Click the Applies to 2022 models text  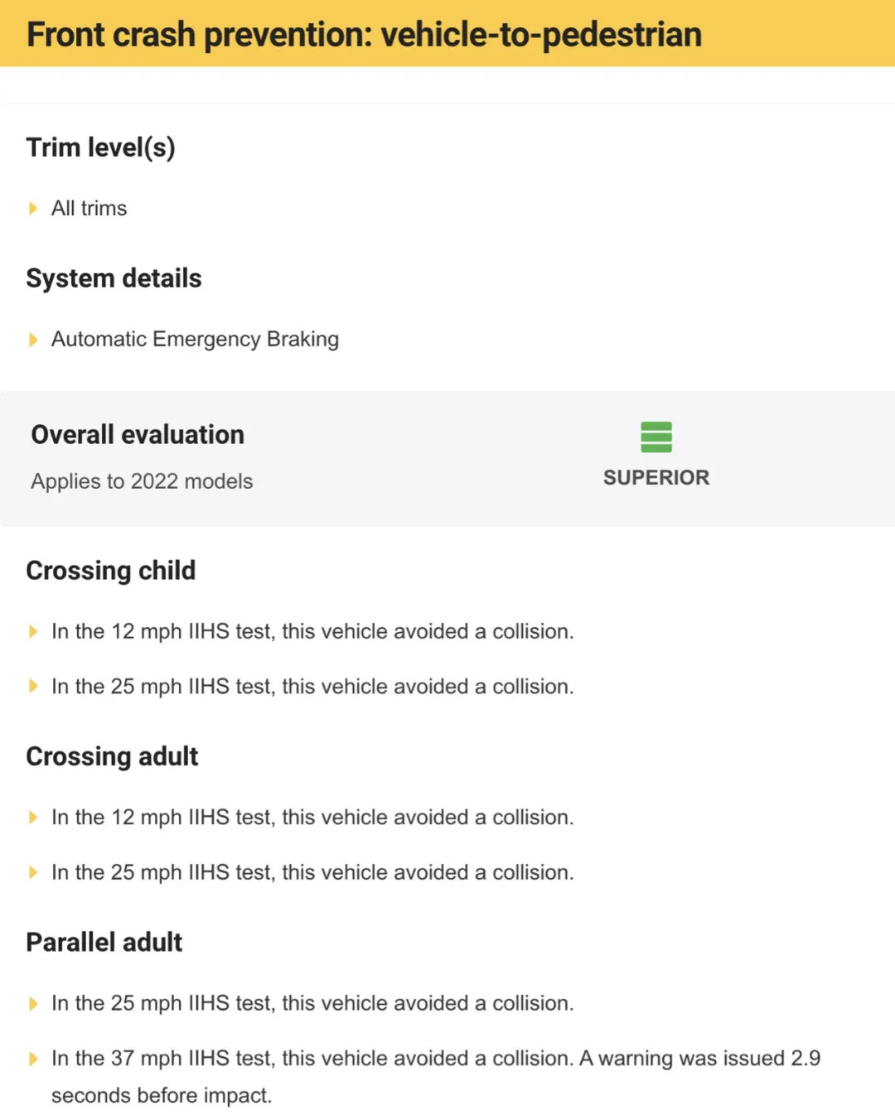pos(142,481)
